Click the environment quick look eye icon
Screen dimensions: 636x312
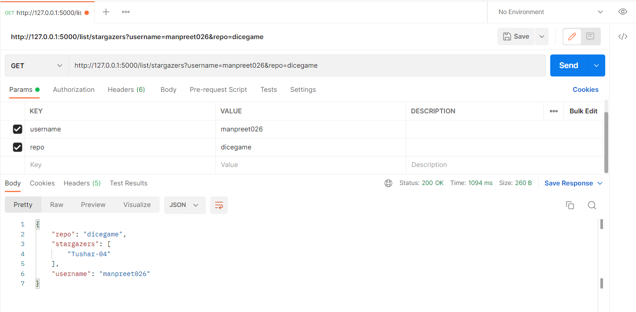pyautogui.click(x=623, y=12)
